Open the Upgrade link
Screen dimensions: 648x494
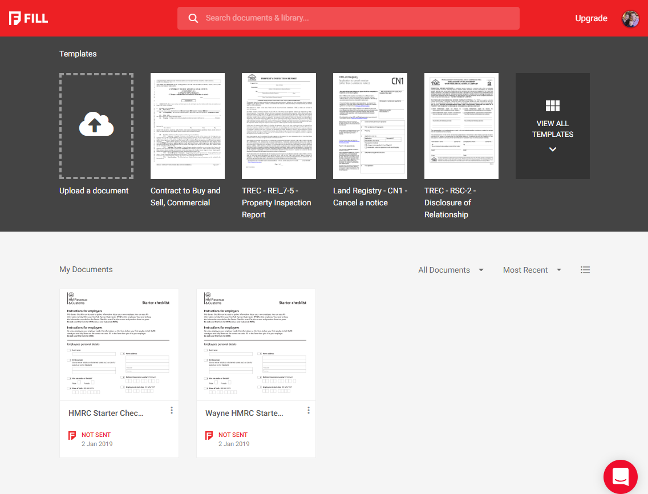tap(591, 18)
